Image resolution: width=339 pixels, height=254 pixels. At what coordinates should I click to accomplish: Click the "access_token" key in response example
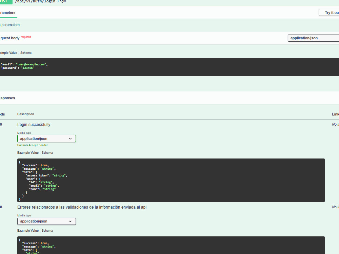38,175
